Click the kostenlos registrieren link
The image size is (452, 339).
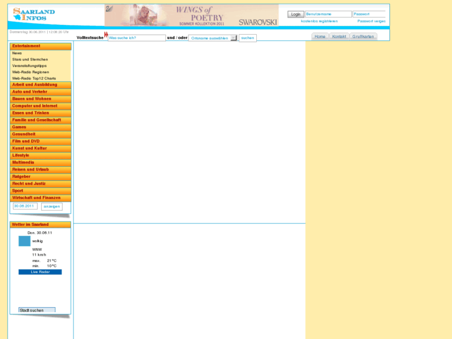(319, 21)
